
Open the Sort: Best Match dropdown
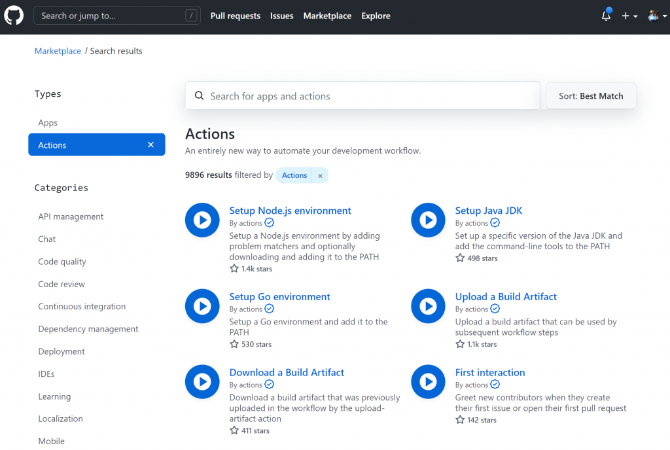pyautogui.click(x=591, y=95)
